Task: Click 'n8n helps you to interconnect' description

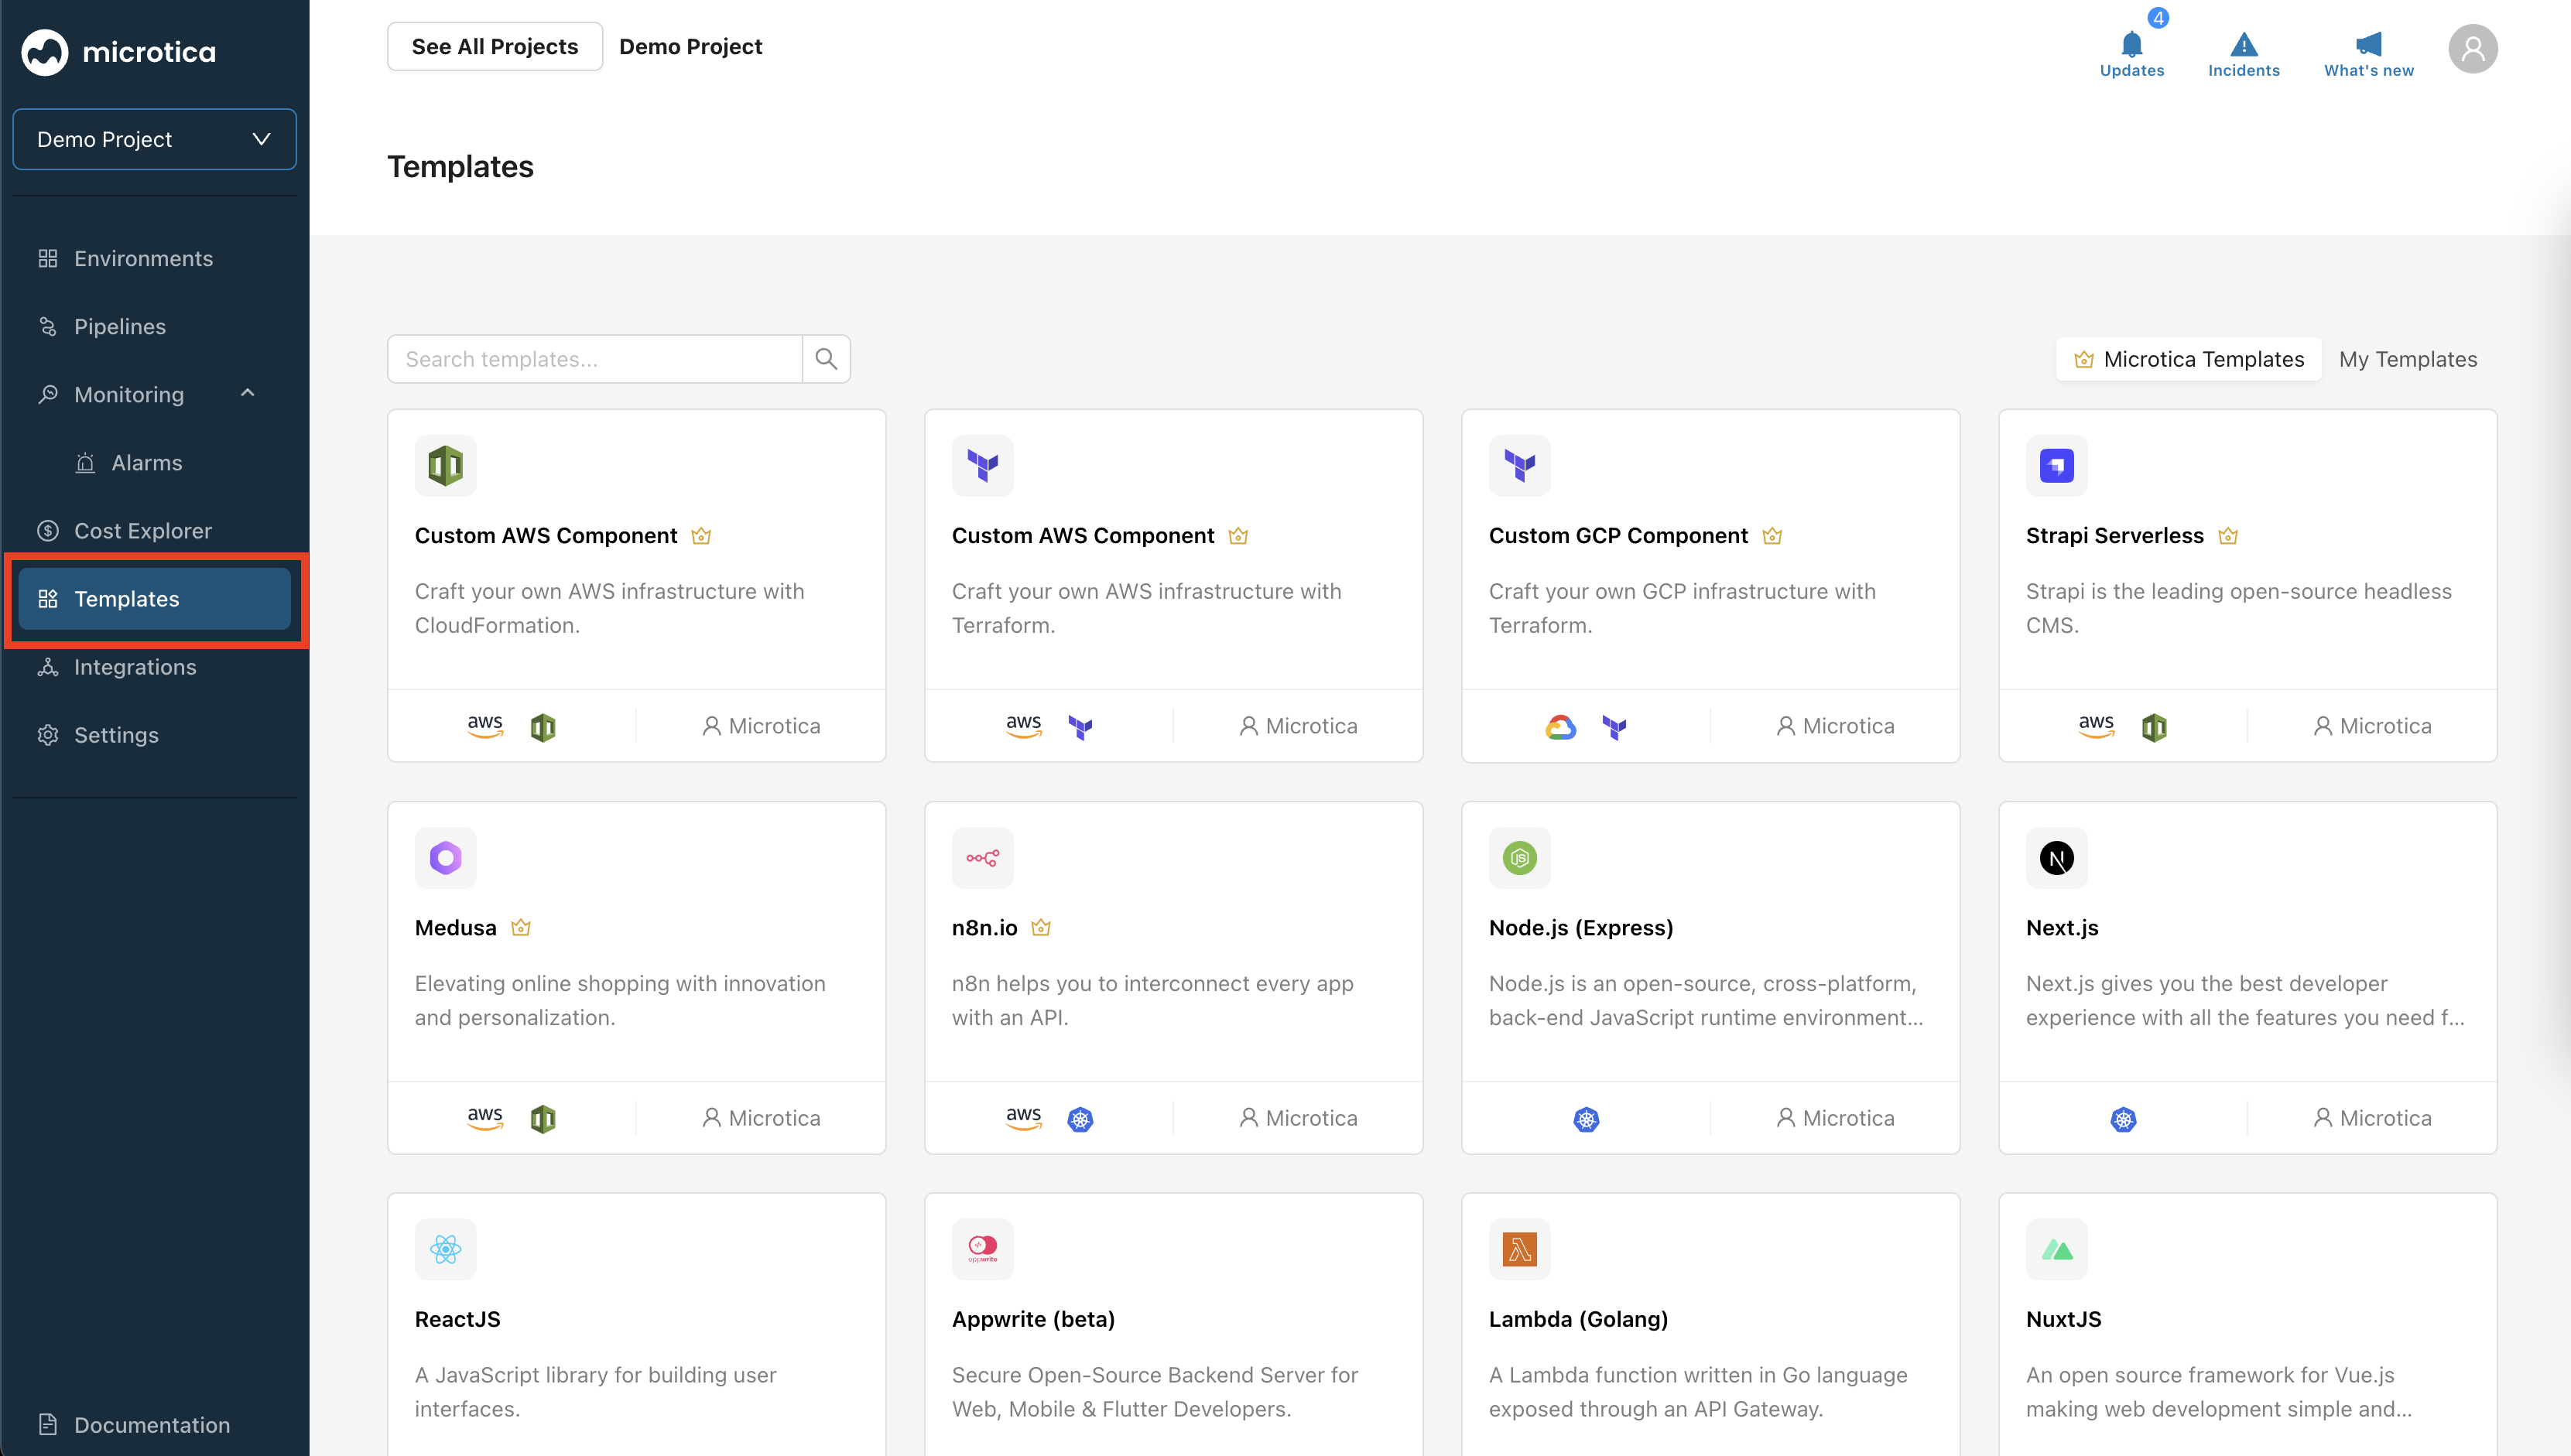Action: point(1152,1000)
